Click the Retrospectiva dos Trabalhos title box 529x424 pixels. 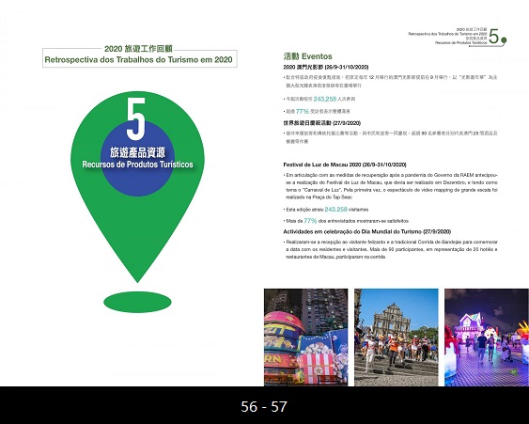tap(140, 59)
